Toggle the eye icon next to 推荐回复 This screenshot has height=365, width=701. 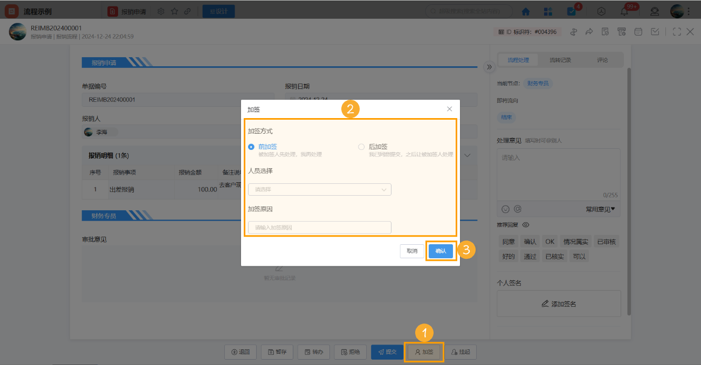point(526,225)
